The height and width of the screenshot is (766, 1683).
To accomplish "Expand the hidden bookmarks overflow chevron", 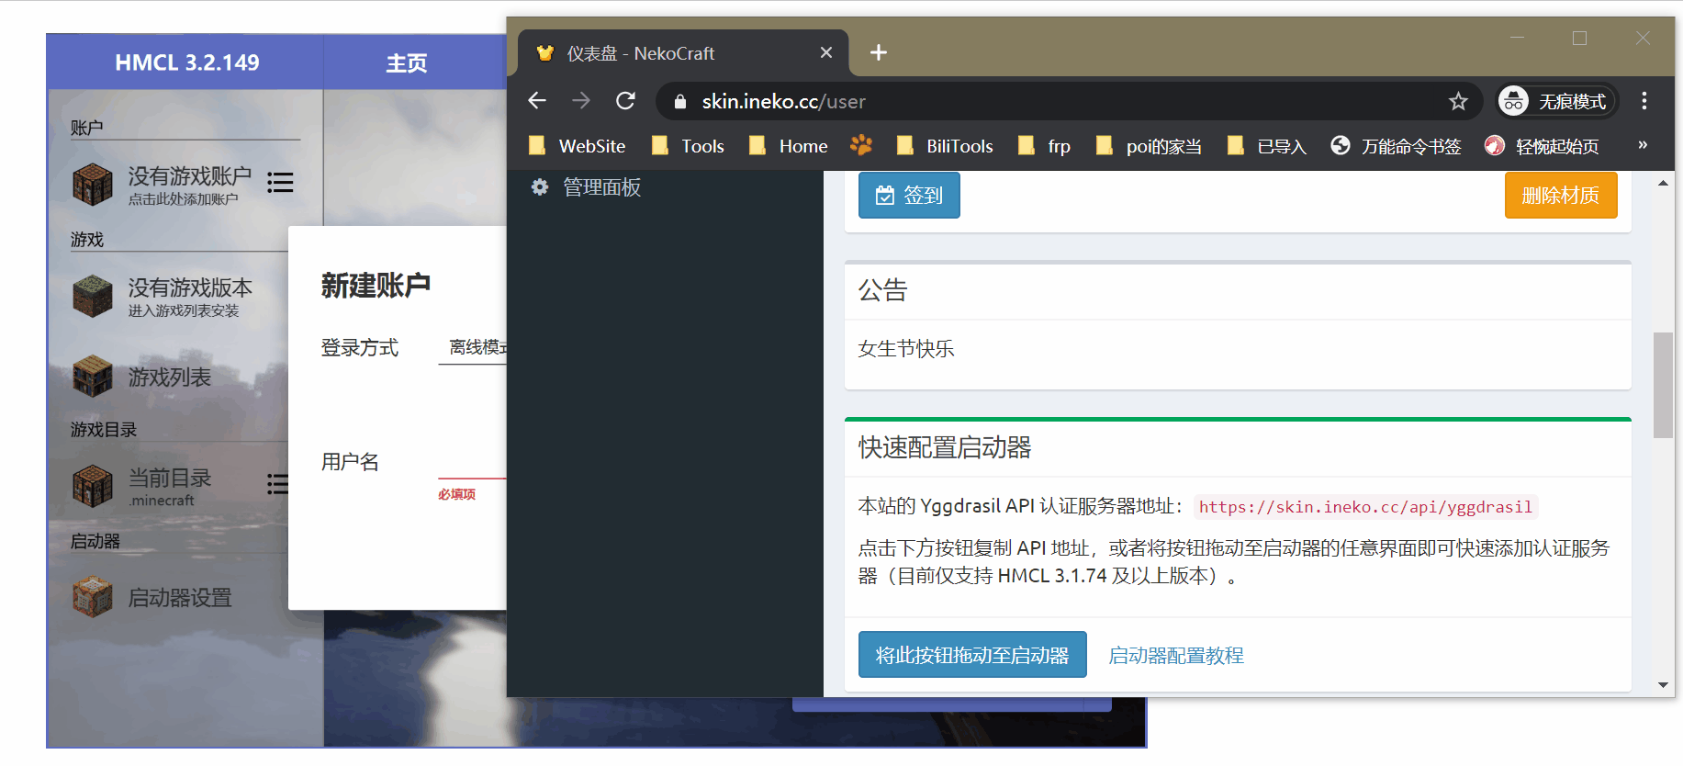I will [1642, 145].
